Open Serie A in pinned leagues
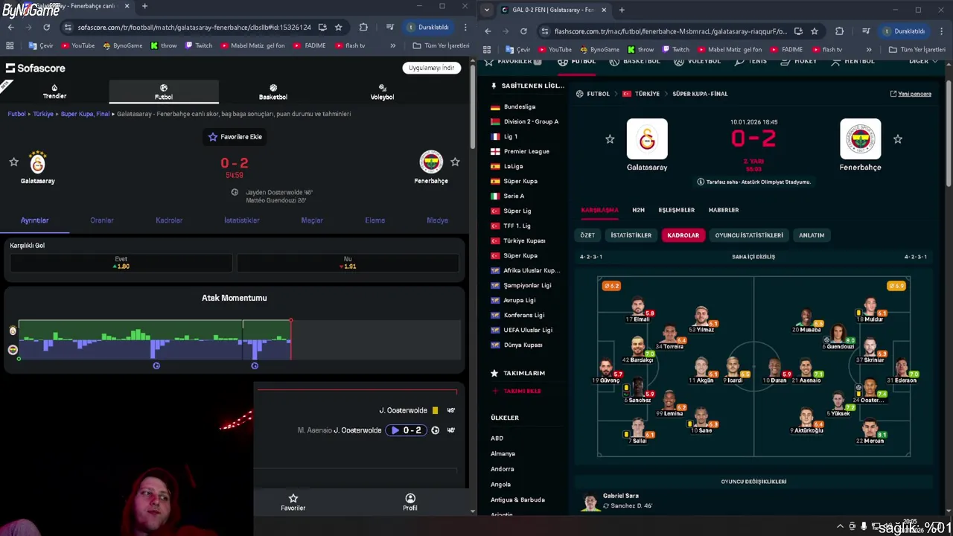 pos(514,196)
